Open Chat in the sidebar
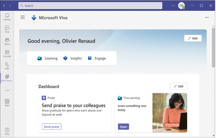The width and height of the screenshot is (216, 138). (x=7, y=29)
